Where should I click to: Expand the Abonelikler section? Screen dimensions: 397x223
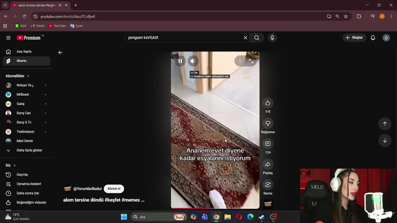pos(17,76)
